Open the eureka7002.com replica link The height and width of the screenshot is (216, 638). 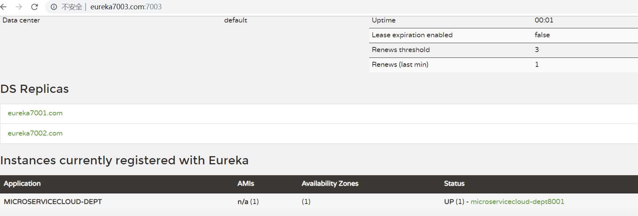(x=35, y=133)
